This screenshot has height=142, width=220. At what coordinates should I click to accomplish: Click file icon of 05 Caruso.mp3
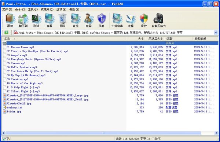point(5,63)
